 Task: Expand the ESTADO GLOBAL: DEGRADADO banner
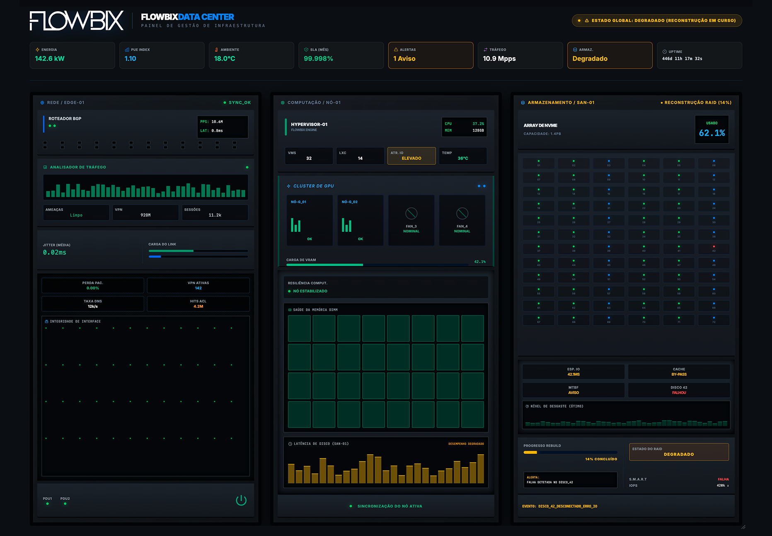point(656,20)
